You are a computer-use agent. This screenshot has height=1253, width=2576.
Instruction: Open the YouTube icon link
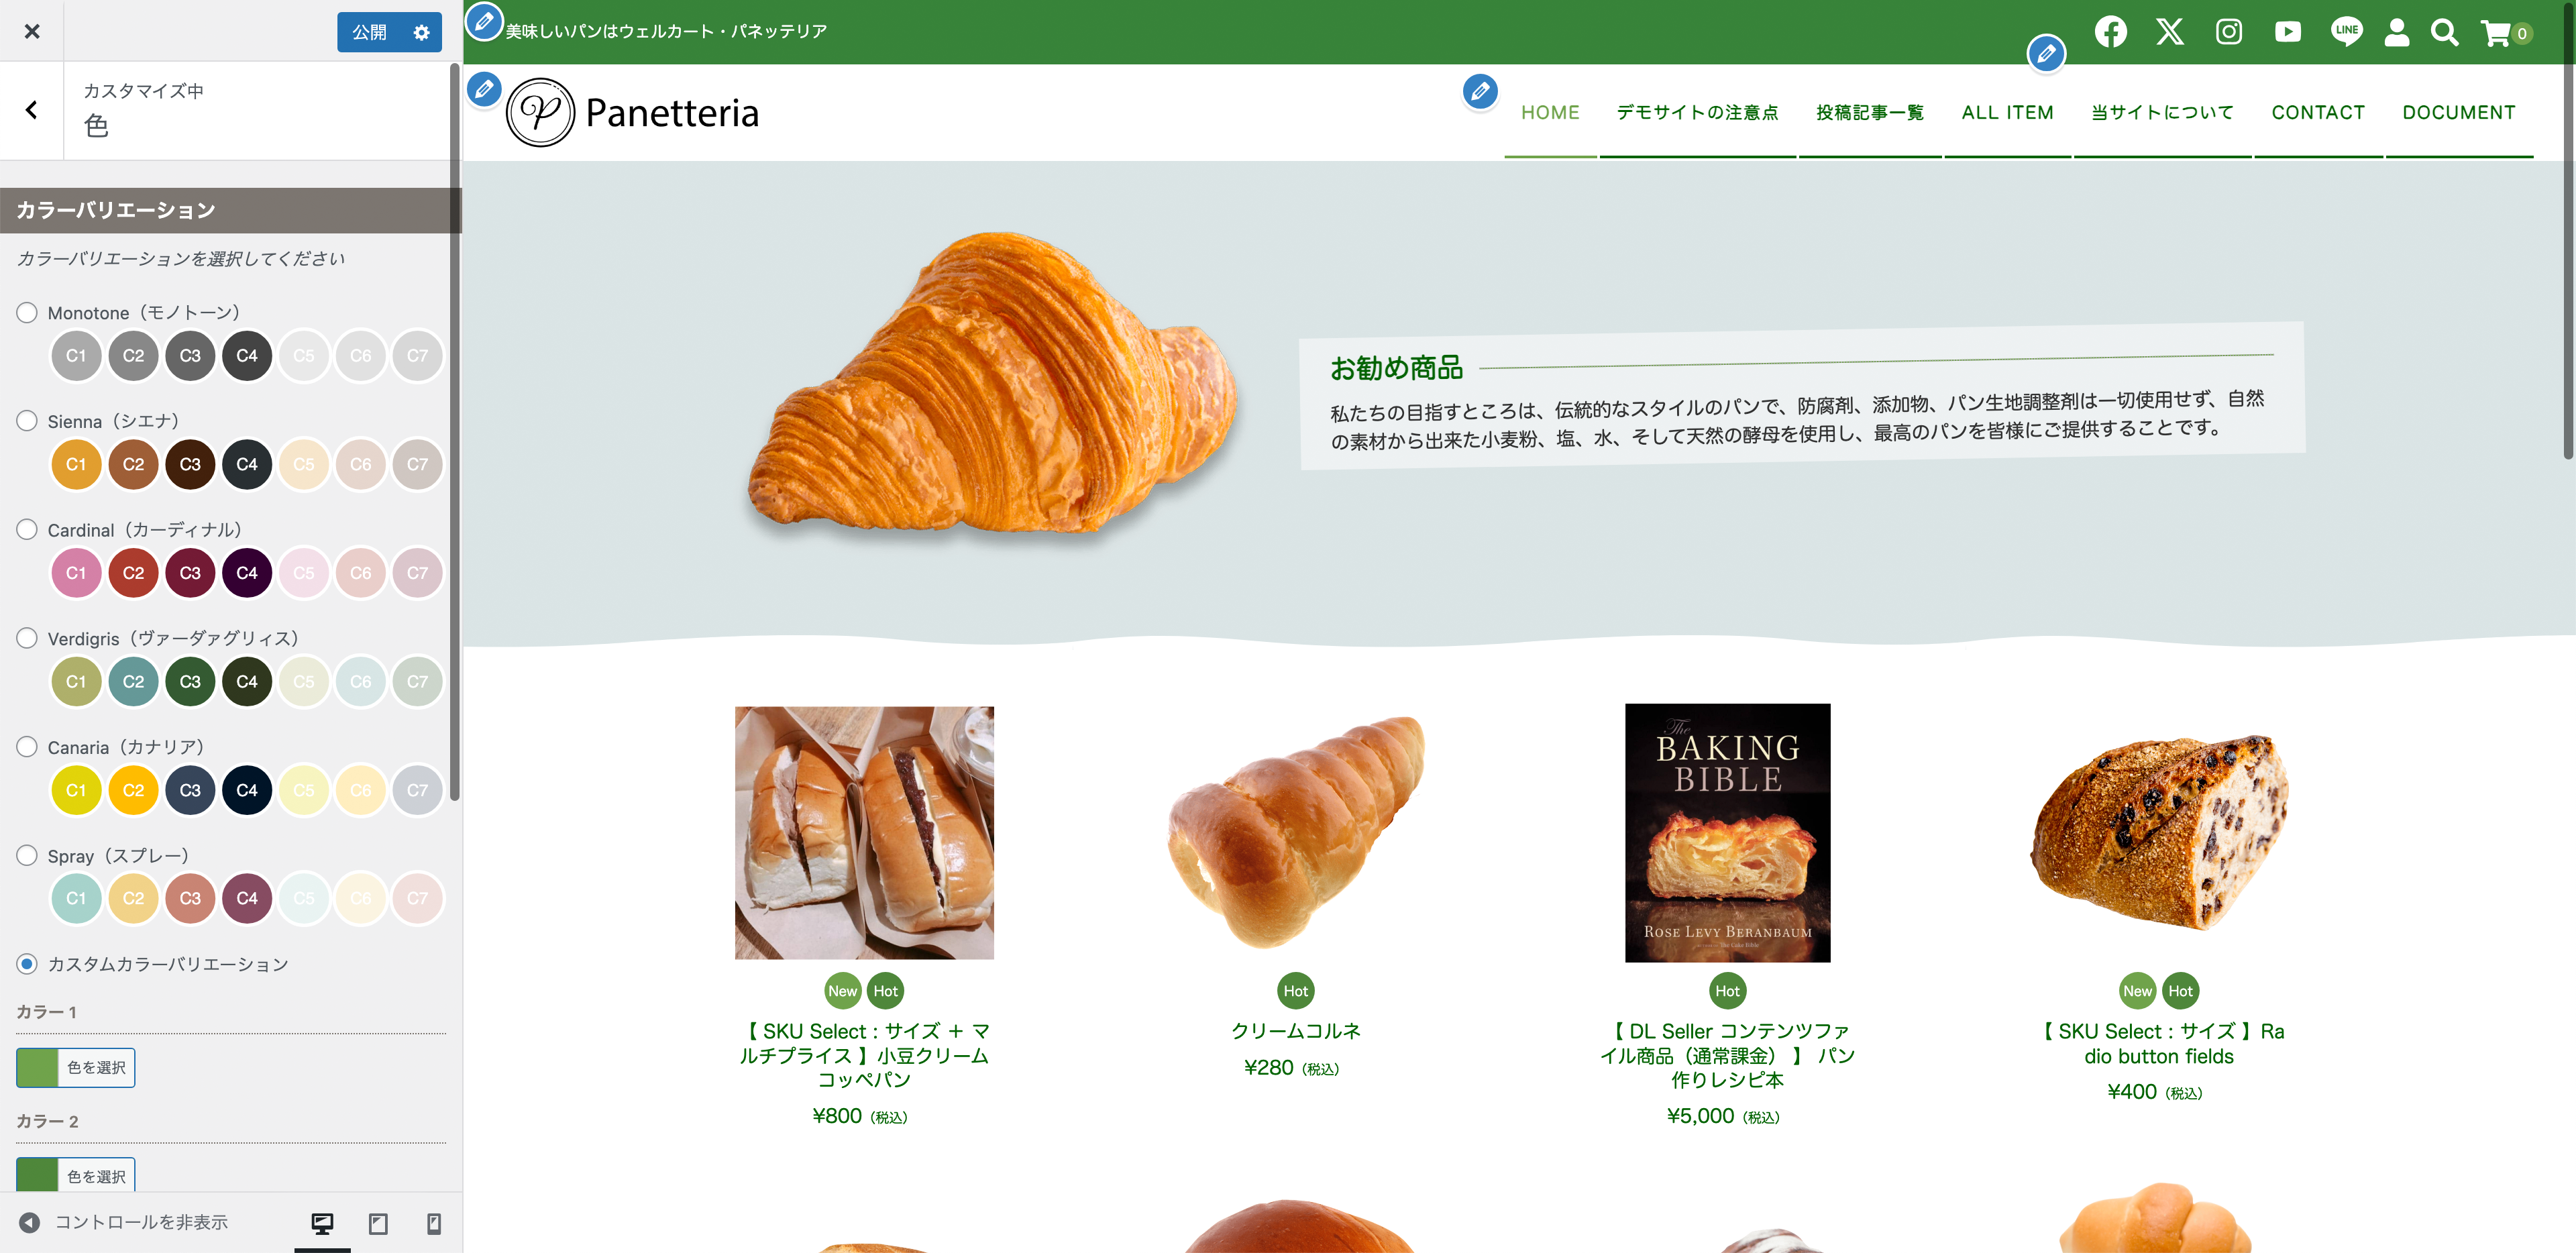coord(2287,32)
